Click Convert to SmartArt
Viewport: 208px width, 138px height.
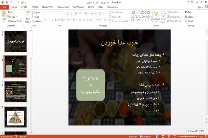(119, 21)
